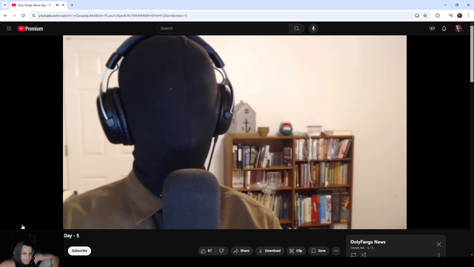This screenshot has height=267, width=474.
Task: Dislike the video
Action: (x=221, y=251)
